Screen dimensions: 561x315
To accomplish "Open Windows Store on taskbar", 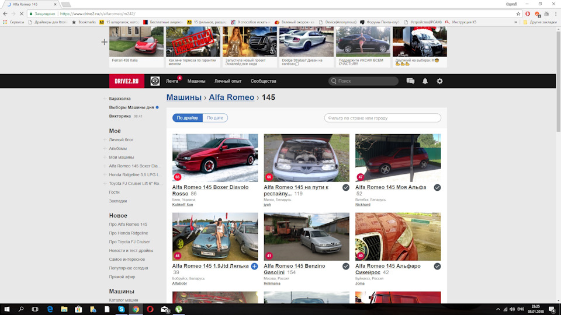I will 78,309.
